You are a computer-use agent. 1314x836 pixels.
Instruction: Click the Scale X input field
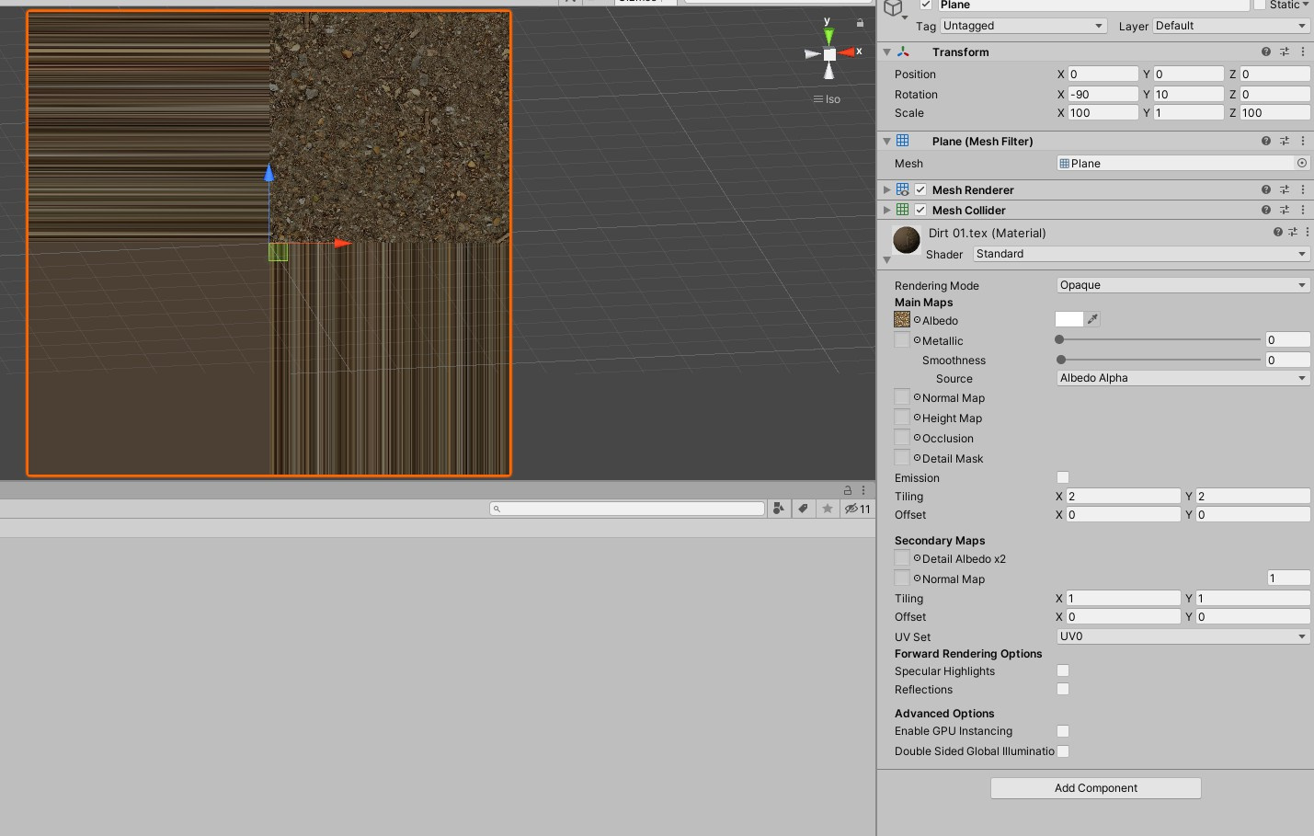click(1103, 113)
